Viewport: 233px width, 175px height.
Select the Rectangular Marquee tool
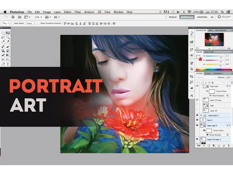[x=3, y=33]
